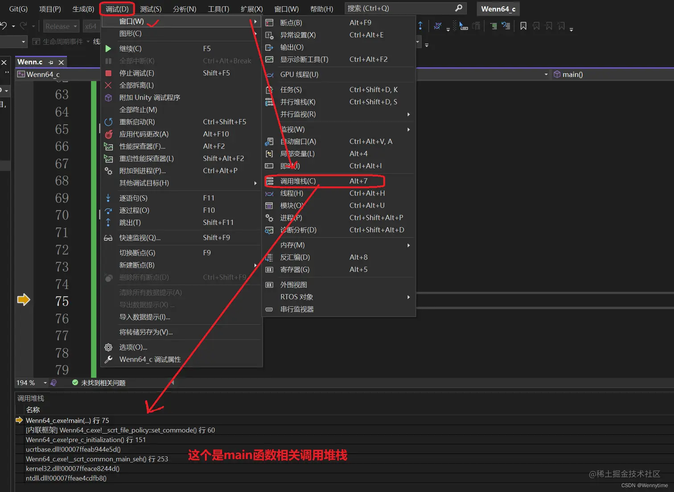674x492 pixels.
Task: Choose Import DataTips (导入数据提示) entry
Action: (x=181, y=317)
